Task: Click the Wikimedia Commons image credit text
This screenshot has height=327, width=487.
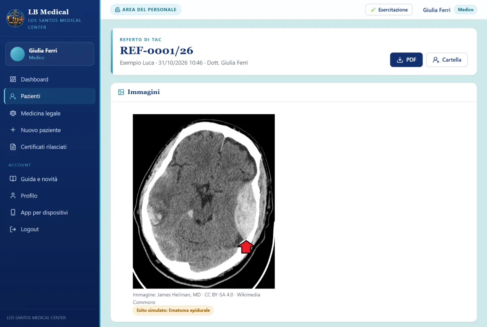Action: point(196,298)
